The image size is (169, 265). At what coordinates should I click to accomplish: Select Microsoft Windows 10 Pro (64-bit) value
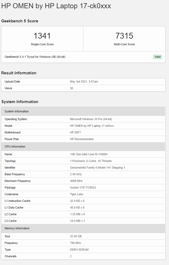(91, 119)
